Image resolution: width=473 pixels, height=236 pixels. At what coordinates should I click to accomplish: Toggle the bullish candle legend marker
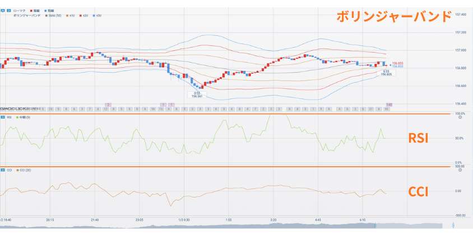pos(30,11)
